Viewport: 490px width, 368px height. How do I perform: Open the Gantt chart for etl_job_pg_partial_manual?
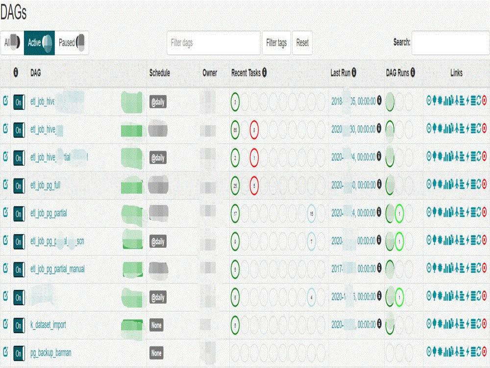[x=462, y=269]
